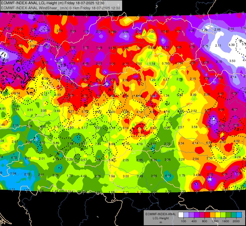Click the legend value 400
246x226 pixels.
pyautogui.click(x=194, y=221)
